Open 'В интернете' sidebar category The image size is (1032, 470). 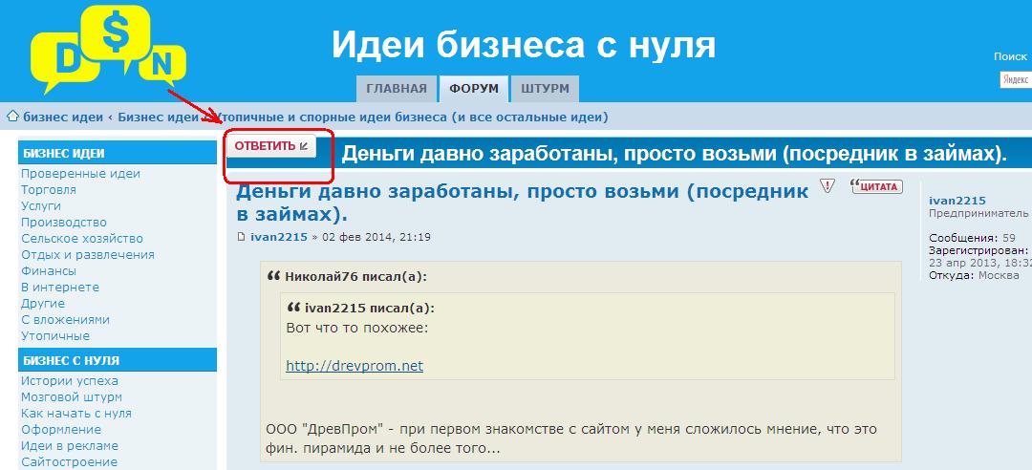[x=60, y=287]
